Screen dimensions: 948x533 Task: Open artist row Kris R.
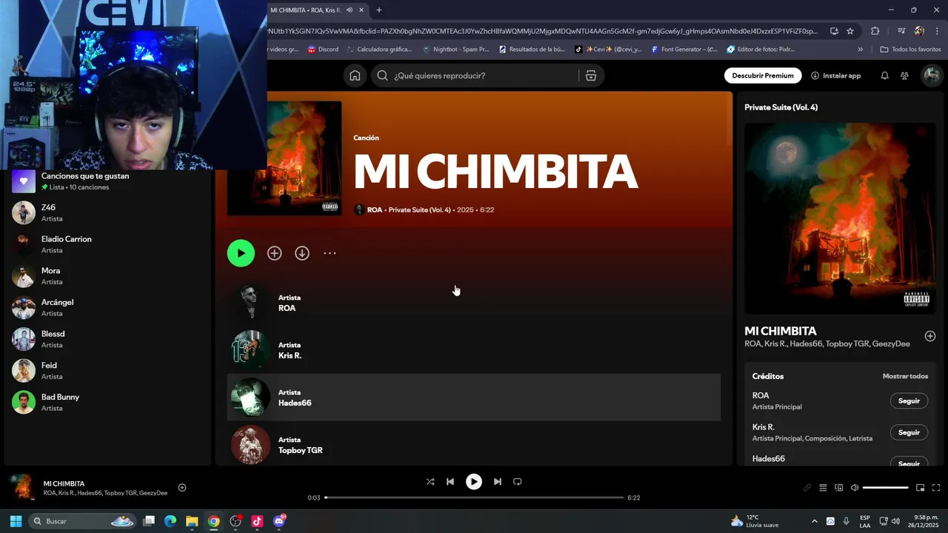coord(474,349)
